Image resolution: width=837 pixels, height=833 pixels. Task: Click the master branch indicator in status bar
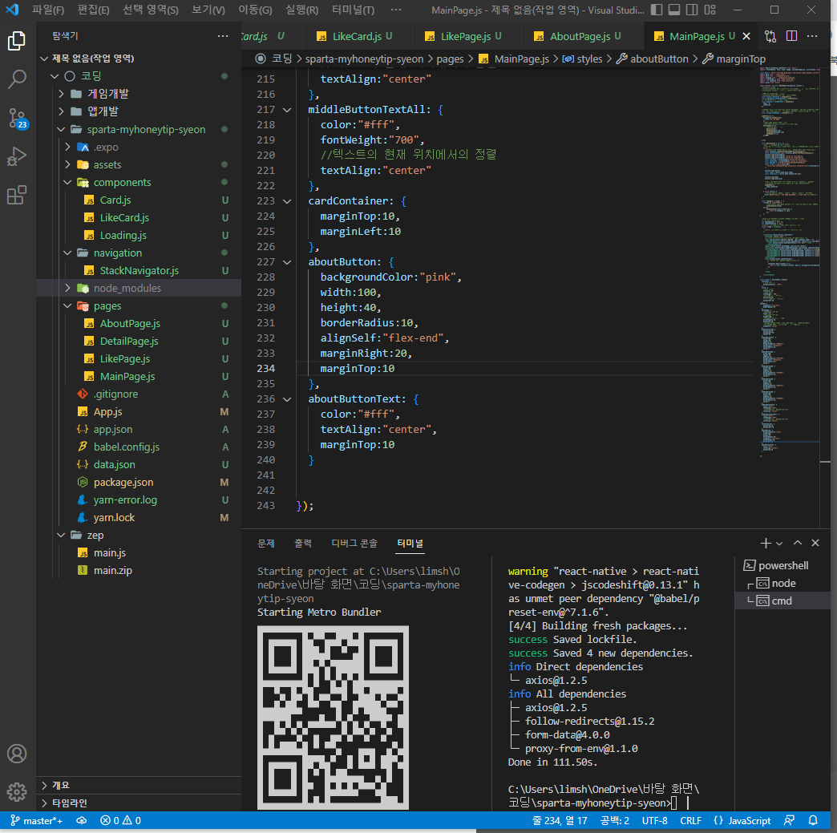pyautogui.click(x=36, y=821)
